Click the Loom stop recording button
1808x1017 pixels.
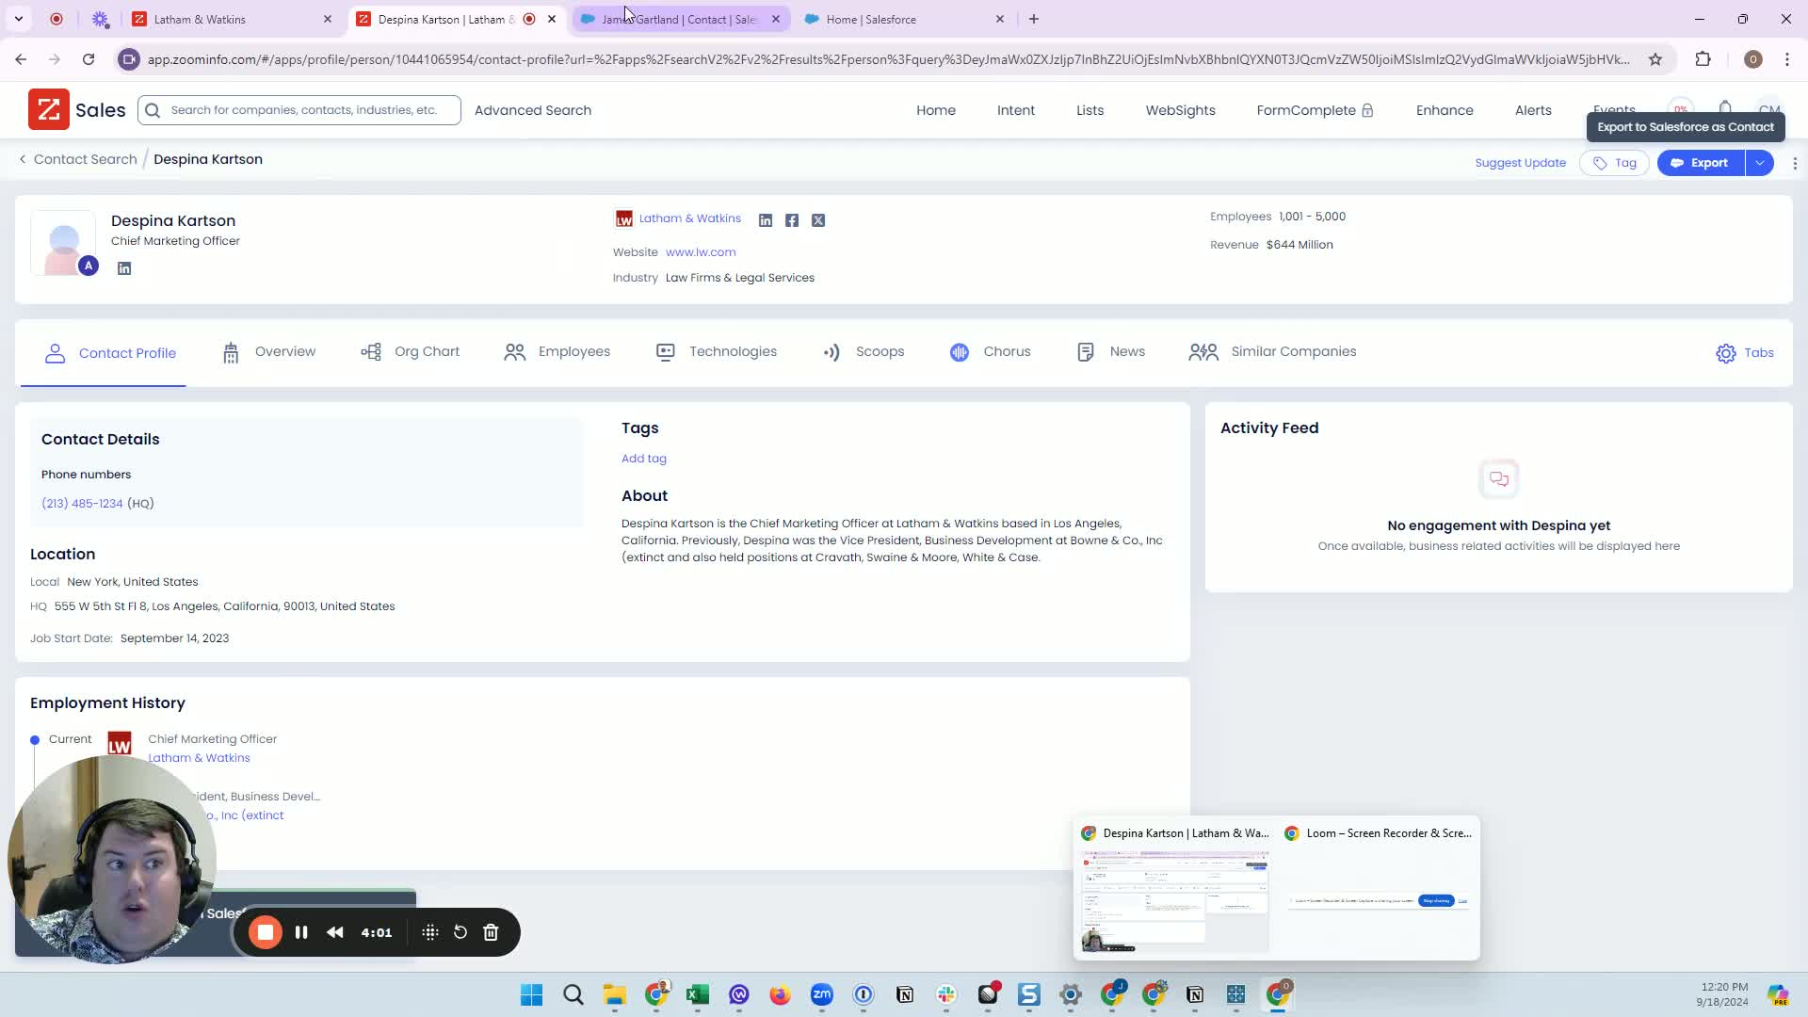tap(266, 932)
